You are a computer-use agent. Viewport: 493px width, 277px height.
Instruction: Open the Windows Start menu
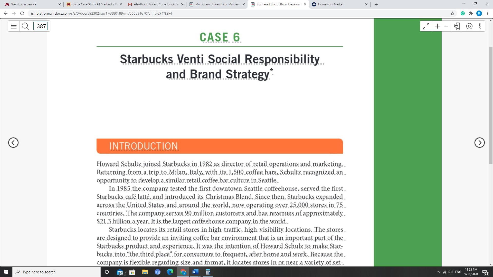tap(6, 272)
